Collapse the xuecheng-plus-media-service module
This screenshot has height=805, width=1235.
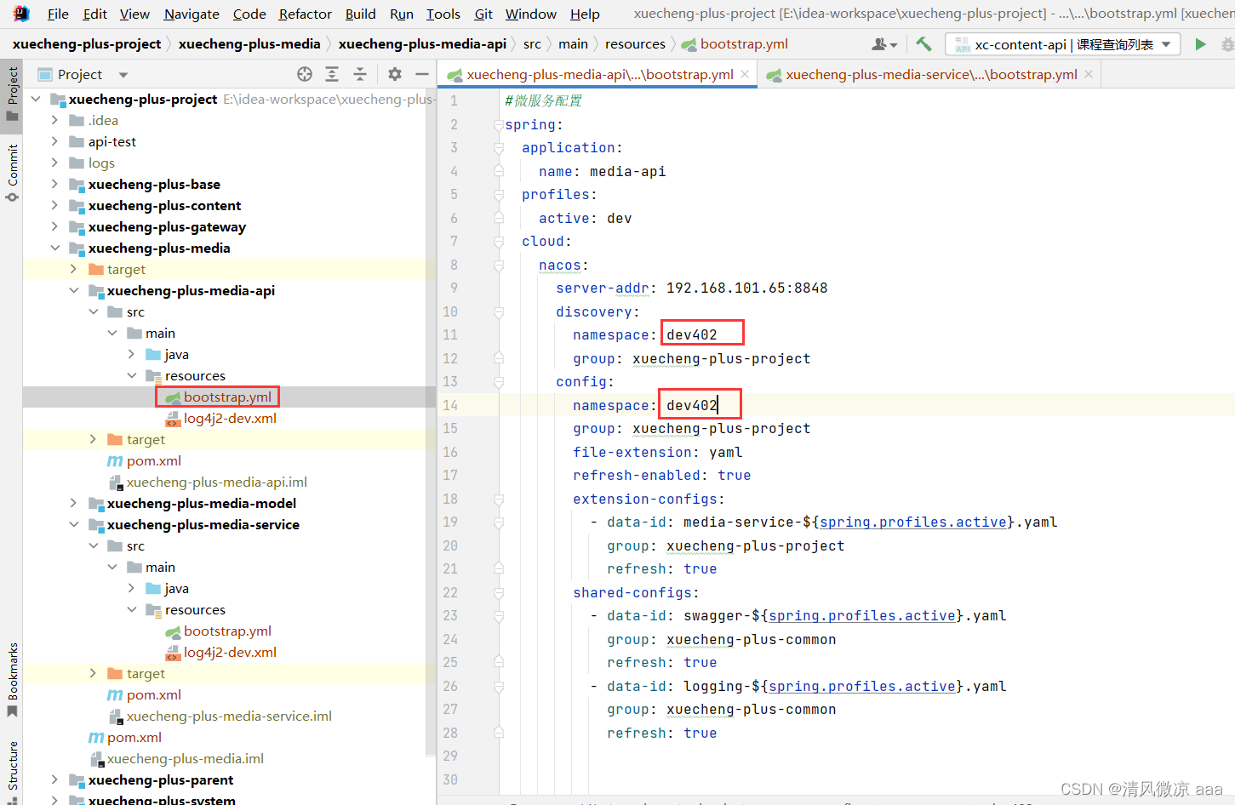point(74,524)
